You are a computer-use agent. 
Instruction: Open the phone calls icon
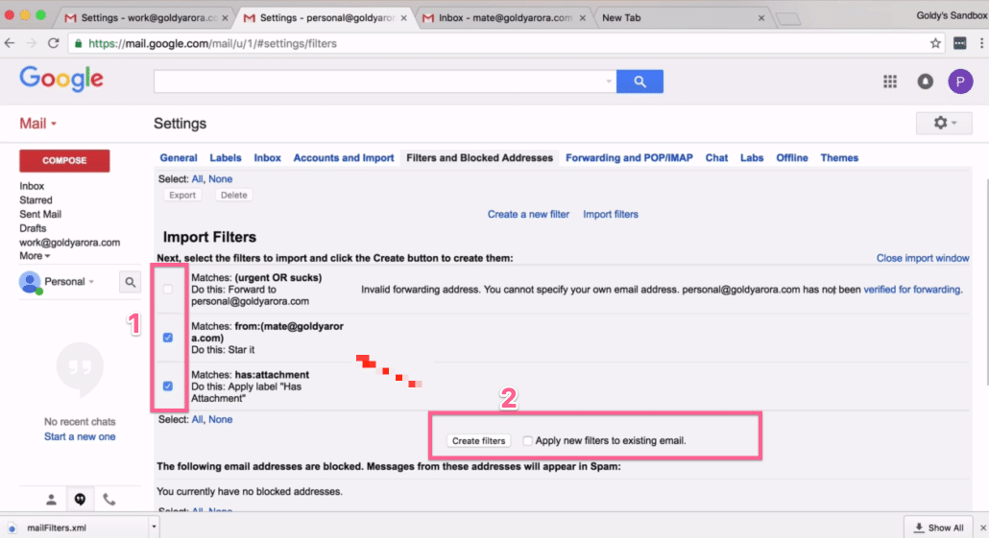(109, 500)
